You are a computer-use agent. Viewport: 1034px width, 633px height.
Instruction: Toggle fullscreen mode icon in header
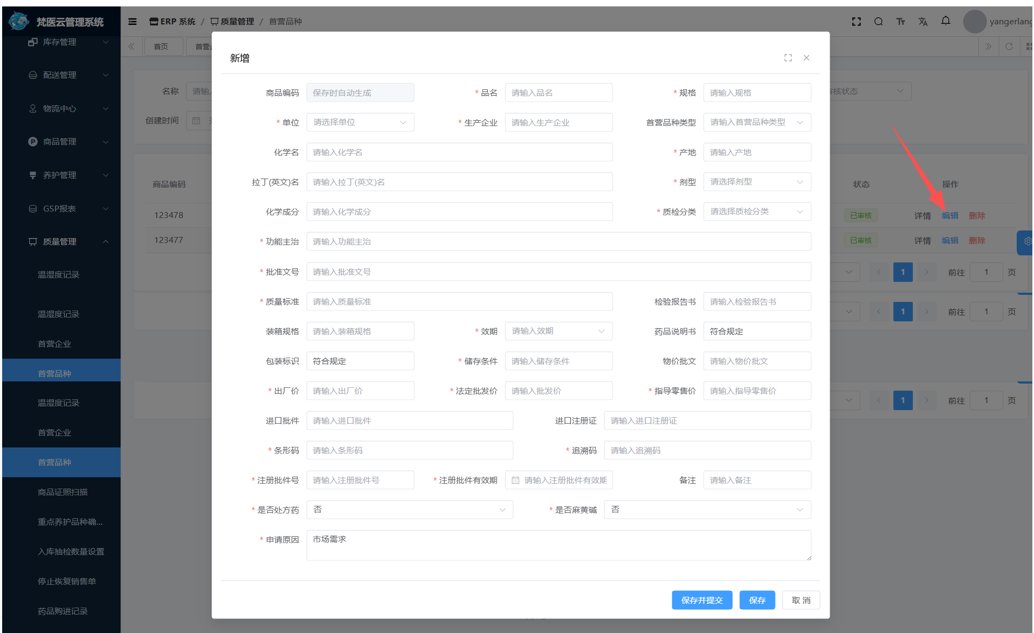(x=856, y=22)
